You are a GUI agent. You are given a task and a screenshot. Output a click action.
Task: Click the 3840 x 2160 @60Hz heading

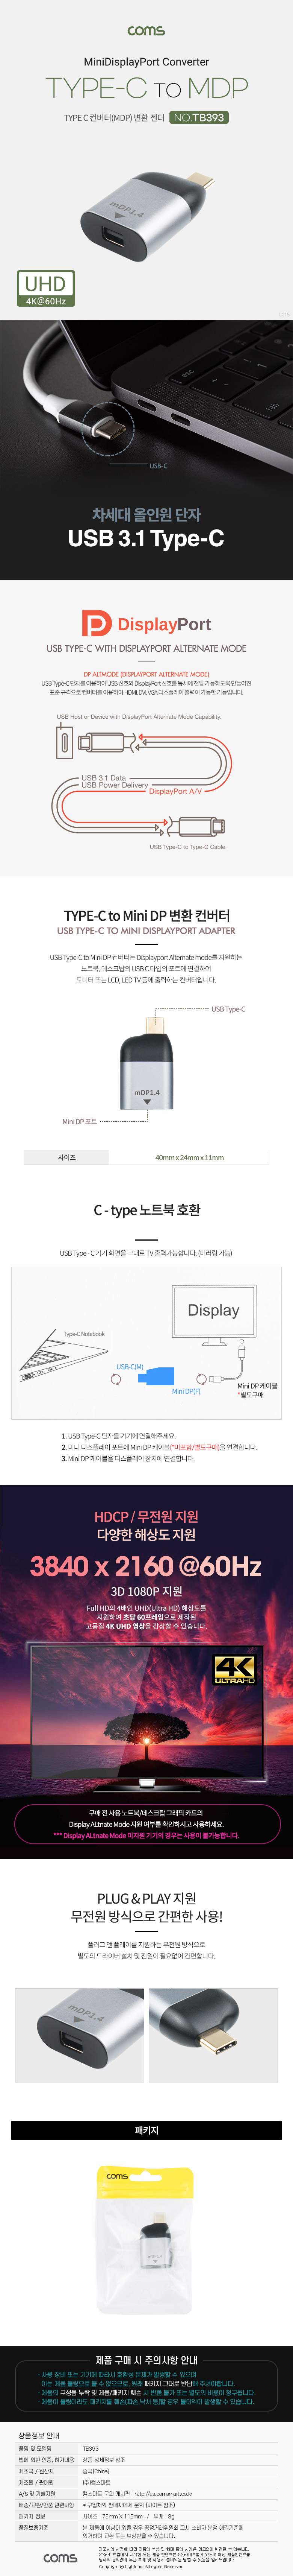[146, 1566]
